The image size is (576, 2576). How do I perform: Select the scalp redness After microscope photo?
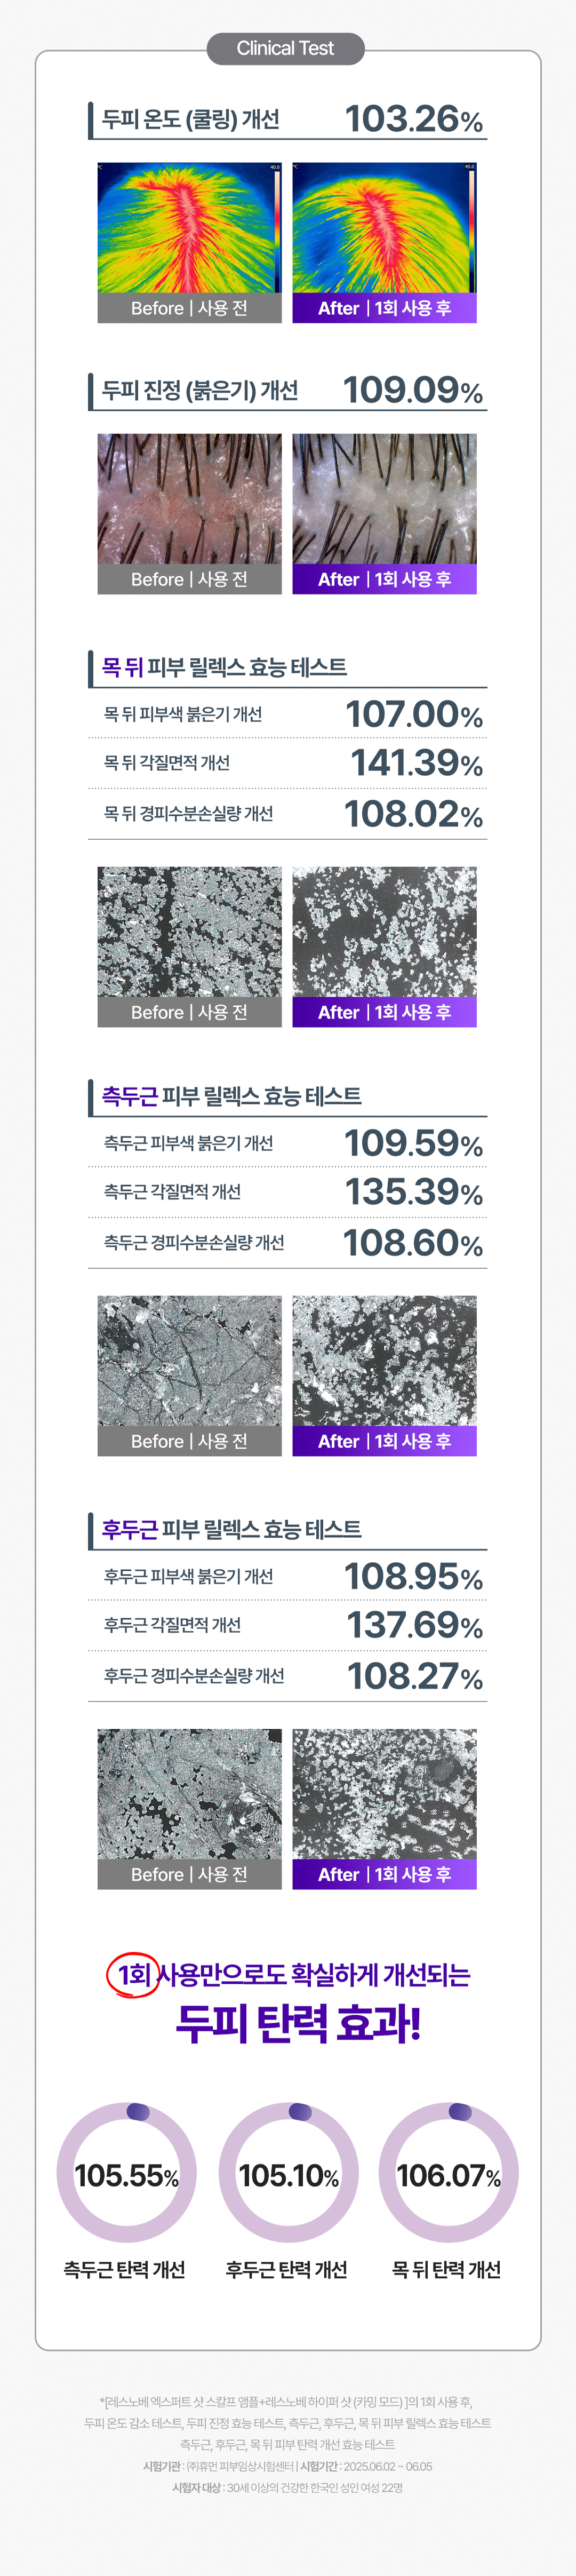384,500
